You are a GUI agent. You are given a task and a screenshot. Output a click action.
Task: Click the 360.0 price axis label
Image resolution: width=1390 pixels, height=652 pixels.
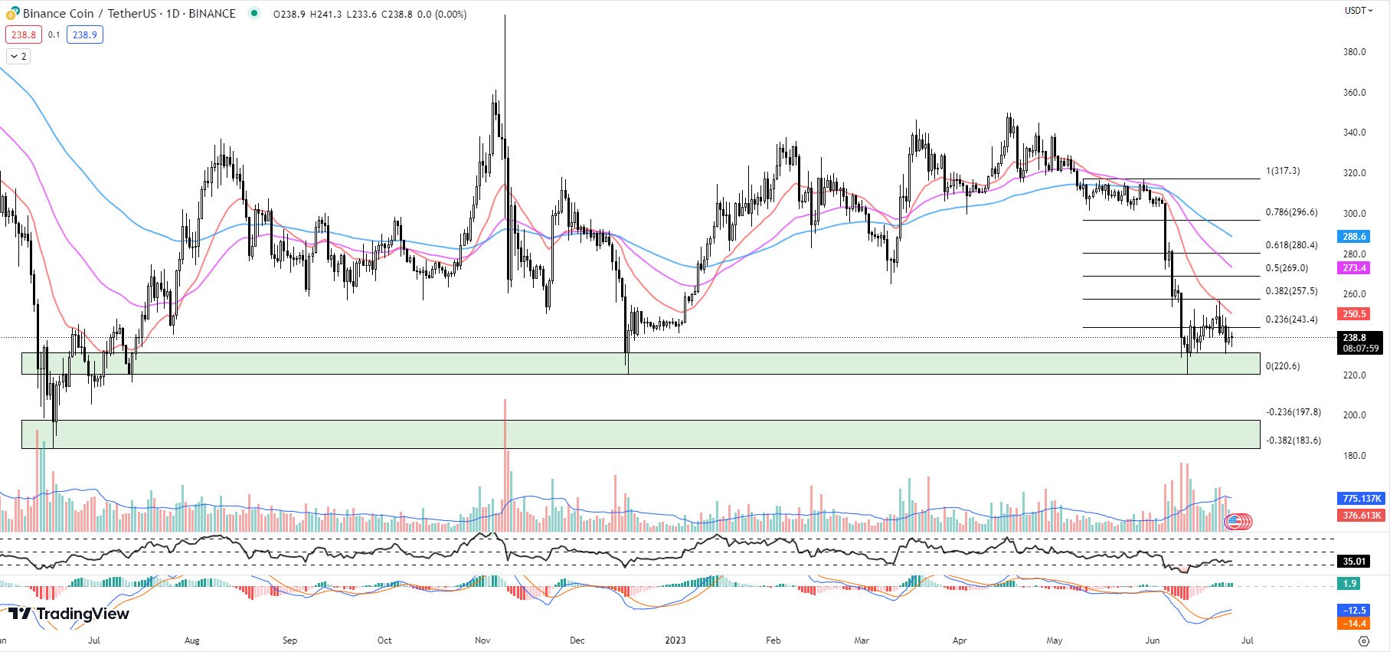pyautogui.click(x=1354, y=93)
